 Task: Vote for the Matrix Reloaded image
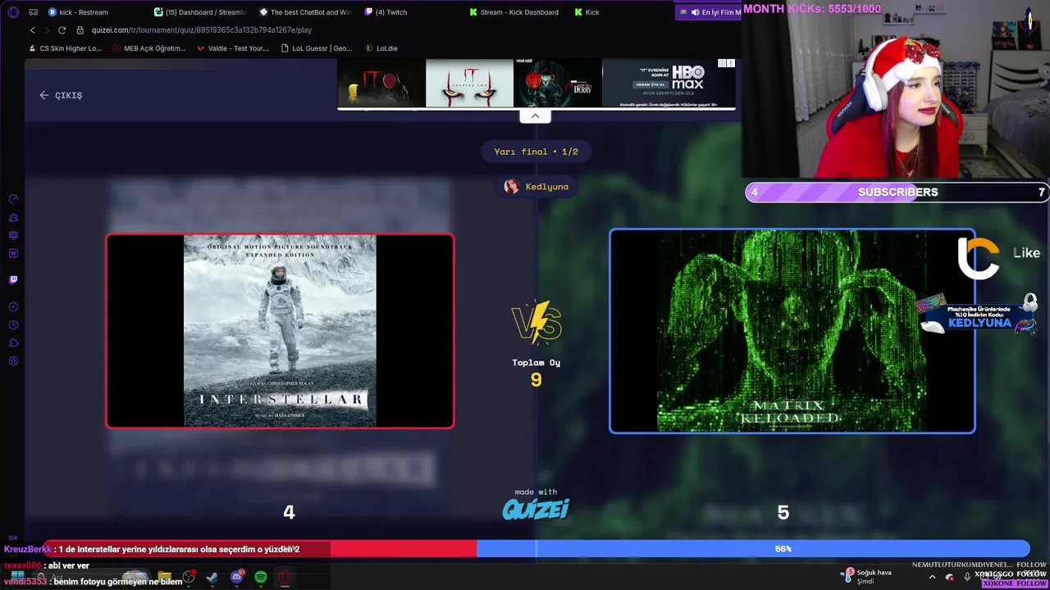pyautogui.click(x=792, y=331)
